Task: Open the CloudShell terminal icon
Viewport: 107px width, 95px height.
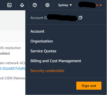Action: (9, 5)
